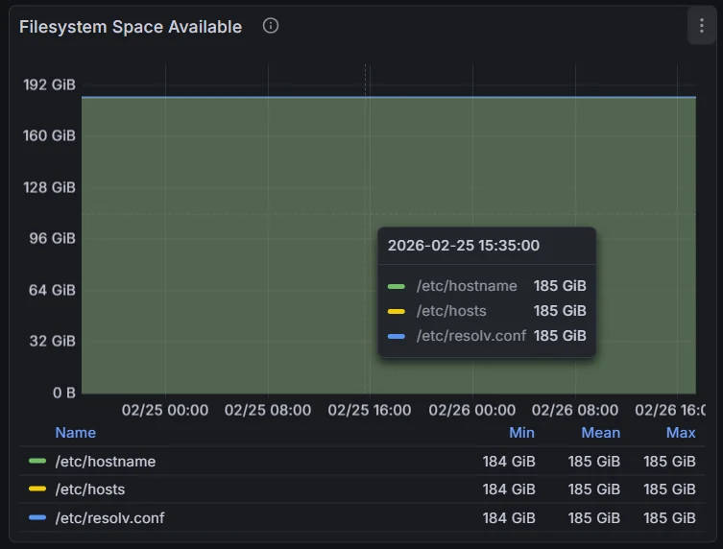Click the 185 GiB Mean value for /etc/resolv.conf
This screenshot has width=723, height=549.
coord(594,517)
